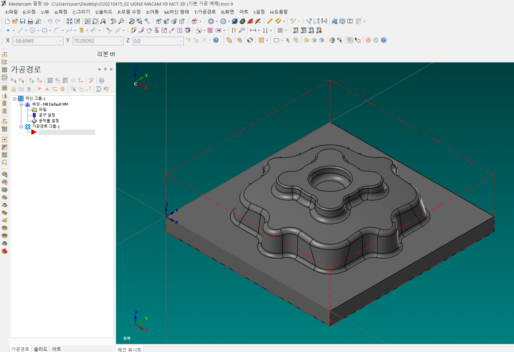Click the rectangular array grid icon
This screenshot has height=352, width=514.
click(x=210, y=30)
